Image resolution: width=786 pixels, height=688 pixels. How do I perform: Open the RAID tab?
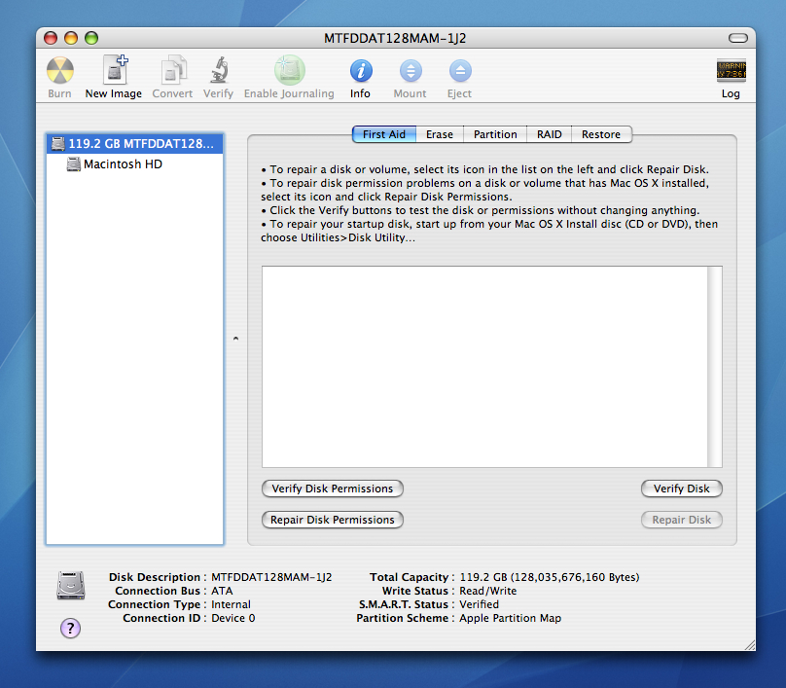[x=550, y=134]
